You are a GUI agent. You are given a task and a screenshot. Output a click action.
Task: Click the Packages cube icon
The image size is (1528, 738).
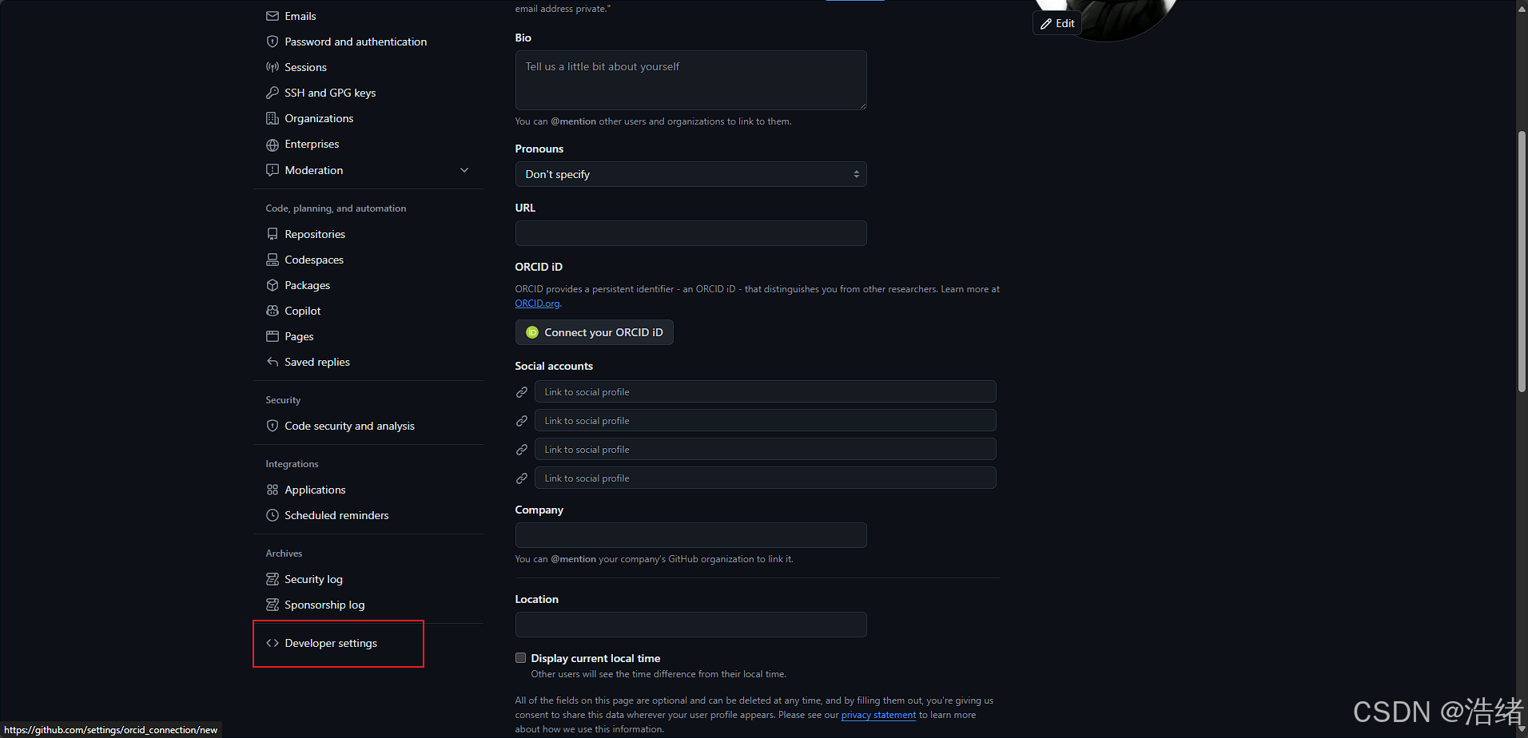click(273, 285)
